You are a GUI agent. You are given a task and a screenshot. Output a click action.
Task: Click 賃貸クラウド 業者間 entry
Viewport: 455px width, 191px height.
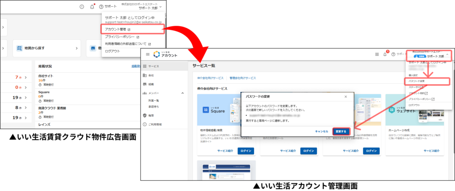tap(52, 108)
